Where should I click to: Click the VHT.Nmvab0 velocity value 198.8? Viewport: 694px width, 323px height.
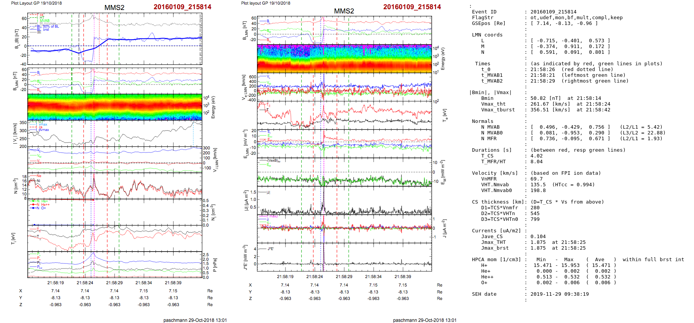(538, 190)
